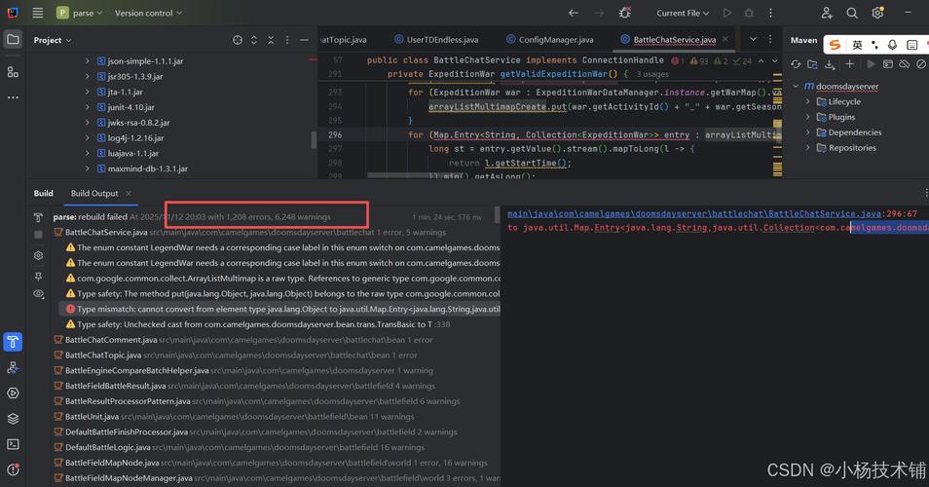Open the Project tool window folder icon
This screenshot has width=929, height=487.
click(13, 40)
